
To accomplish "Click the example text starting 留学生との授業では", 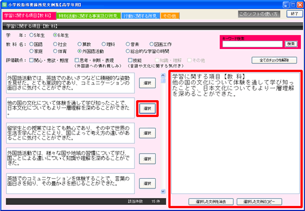I will pyautogui.click(x=71, y=133).
